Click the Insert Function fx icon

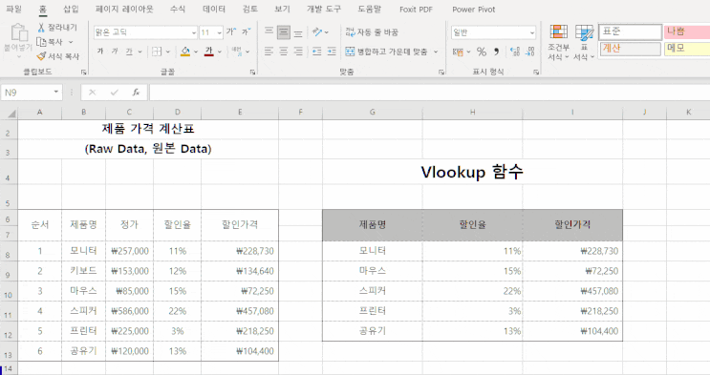(x=136, y=93)
